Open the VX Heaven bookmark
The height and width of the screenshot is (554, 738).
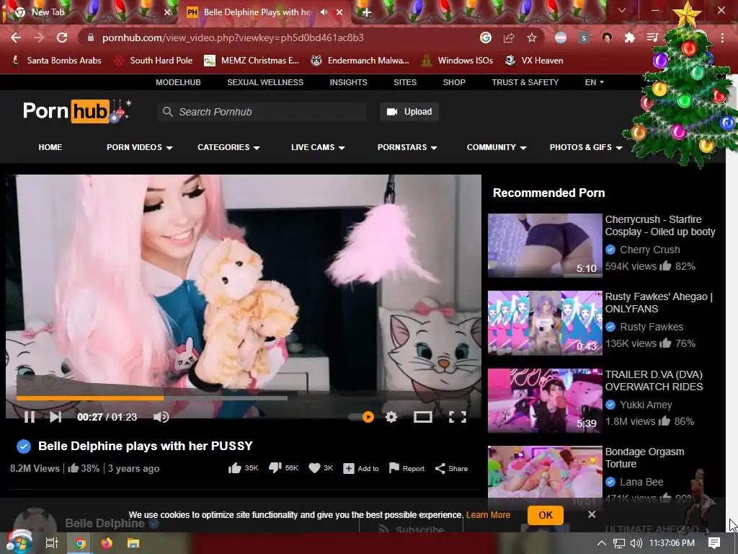click(x=534, y=61)
